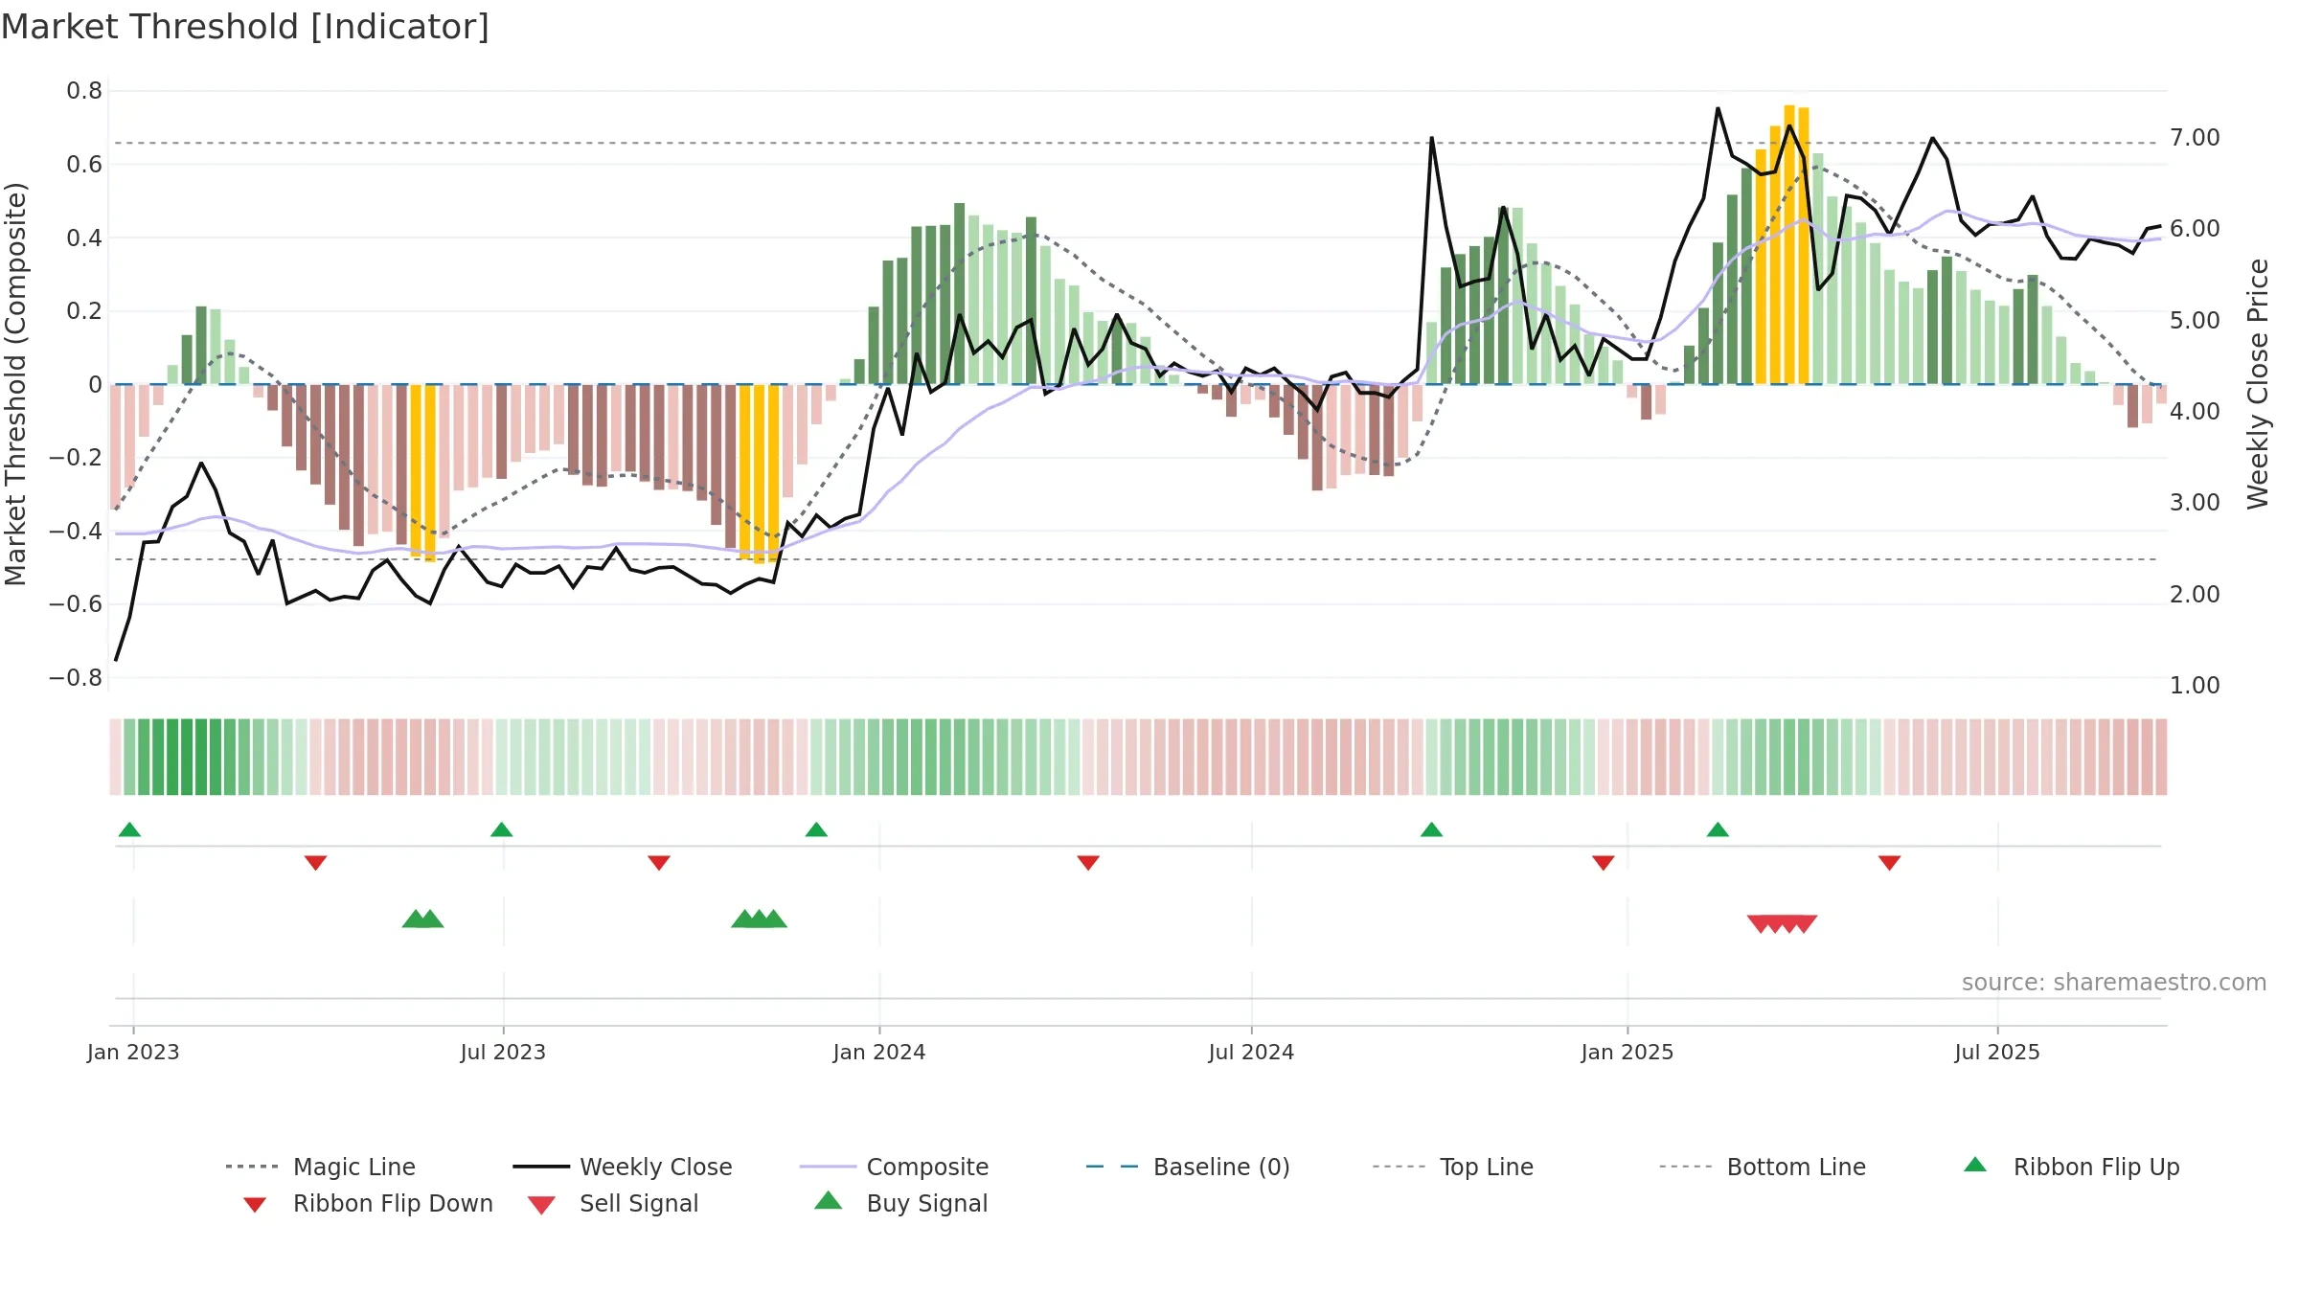Click the Jul 2024 axis label
This screenshot has width=2299, height=1293.
[x=1251, y=1053]
